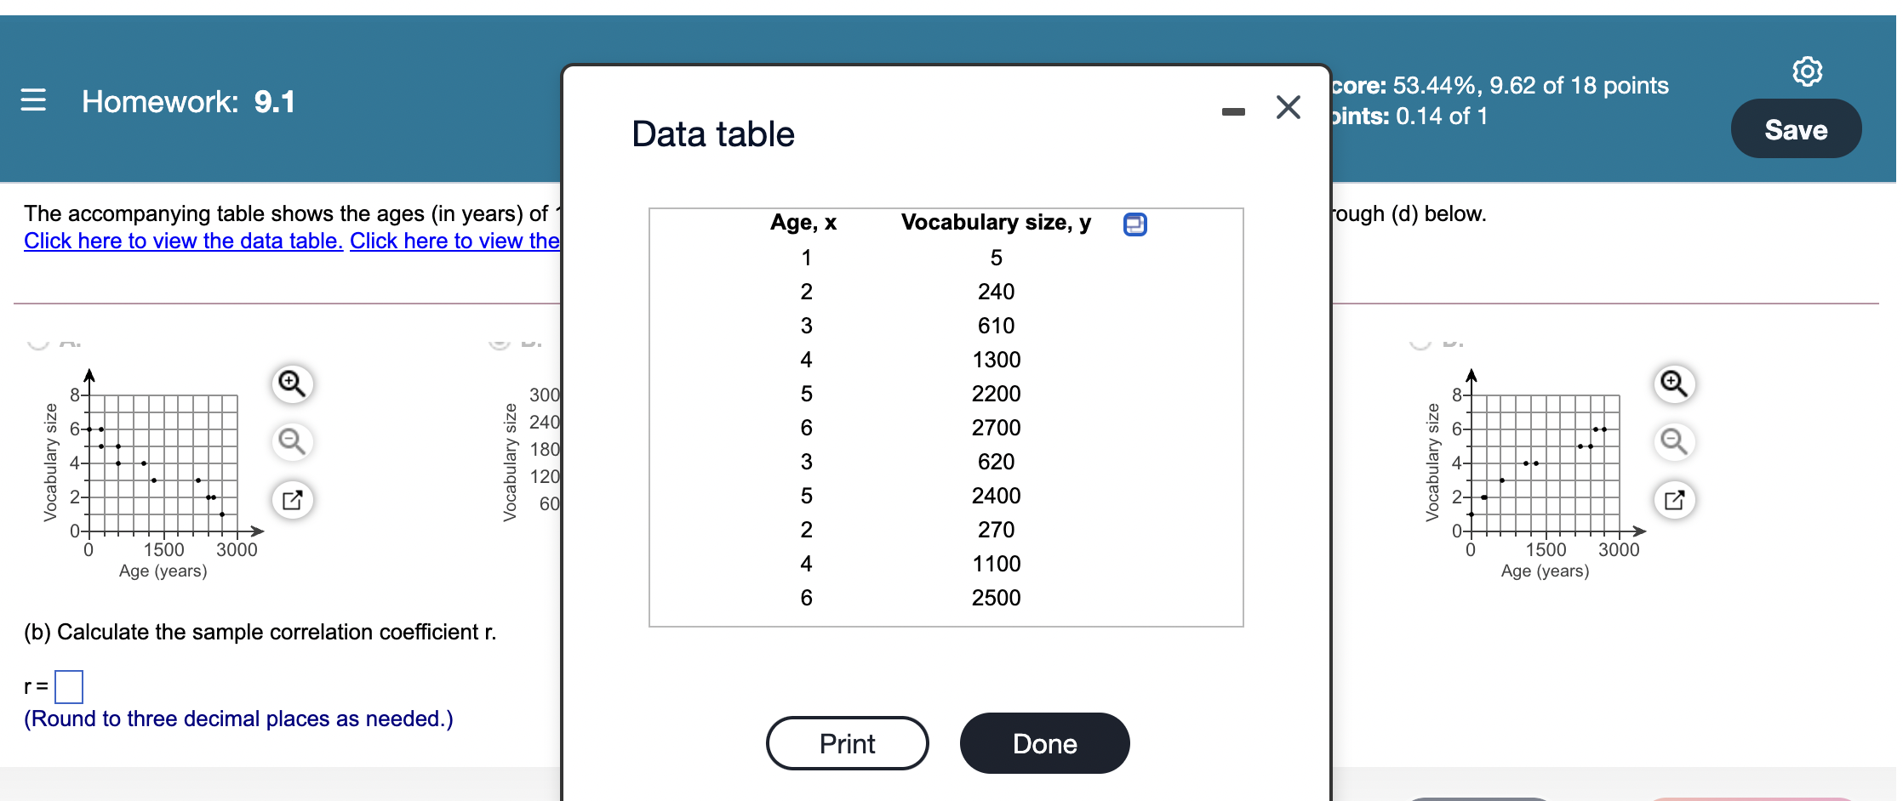
Task: Click the zoom-in magnifier beside option A's scatter plot
Action: pos(292,383)
